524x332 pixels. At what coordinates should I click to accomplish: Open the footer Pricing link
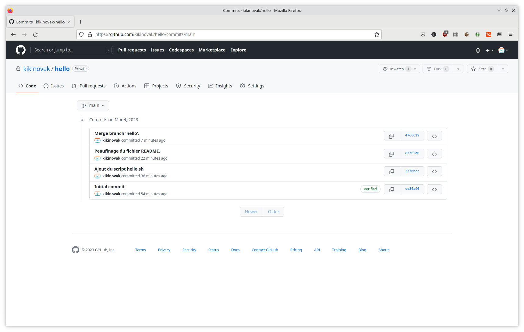296,250
